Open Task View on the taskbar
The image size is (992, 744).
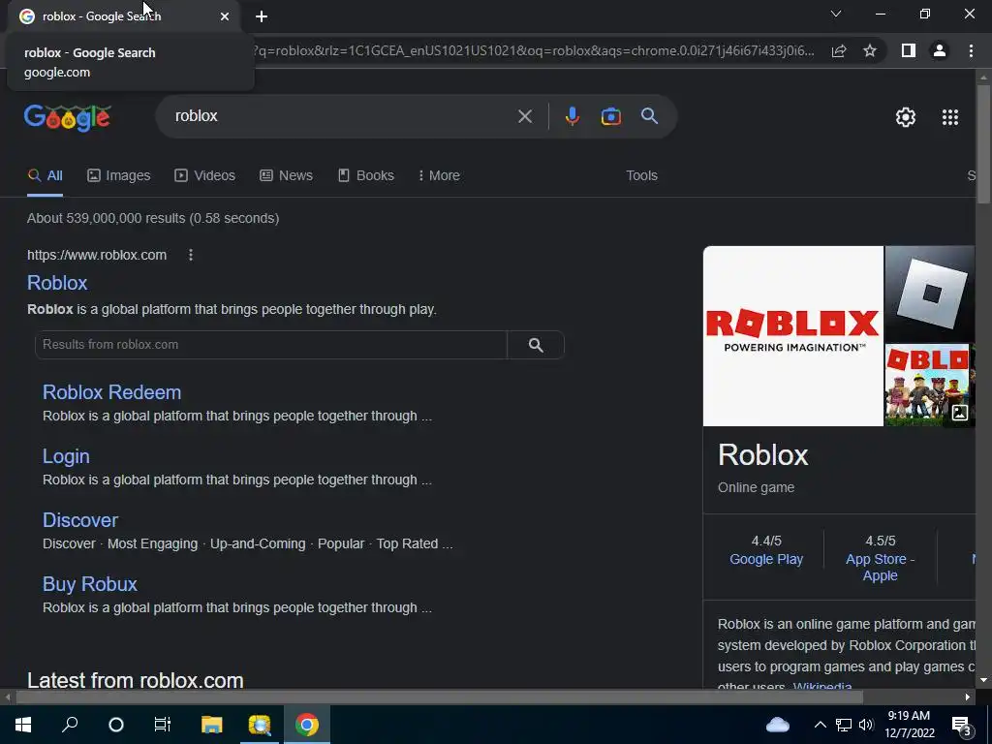[x=163, y=725]
